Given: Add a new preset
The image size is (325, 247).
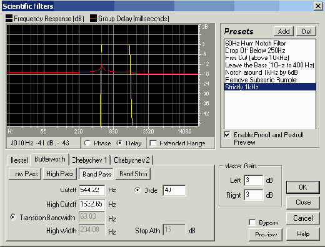Looking at the screenshot, I should (284, 31).
